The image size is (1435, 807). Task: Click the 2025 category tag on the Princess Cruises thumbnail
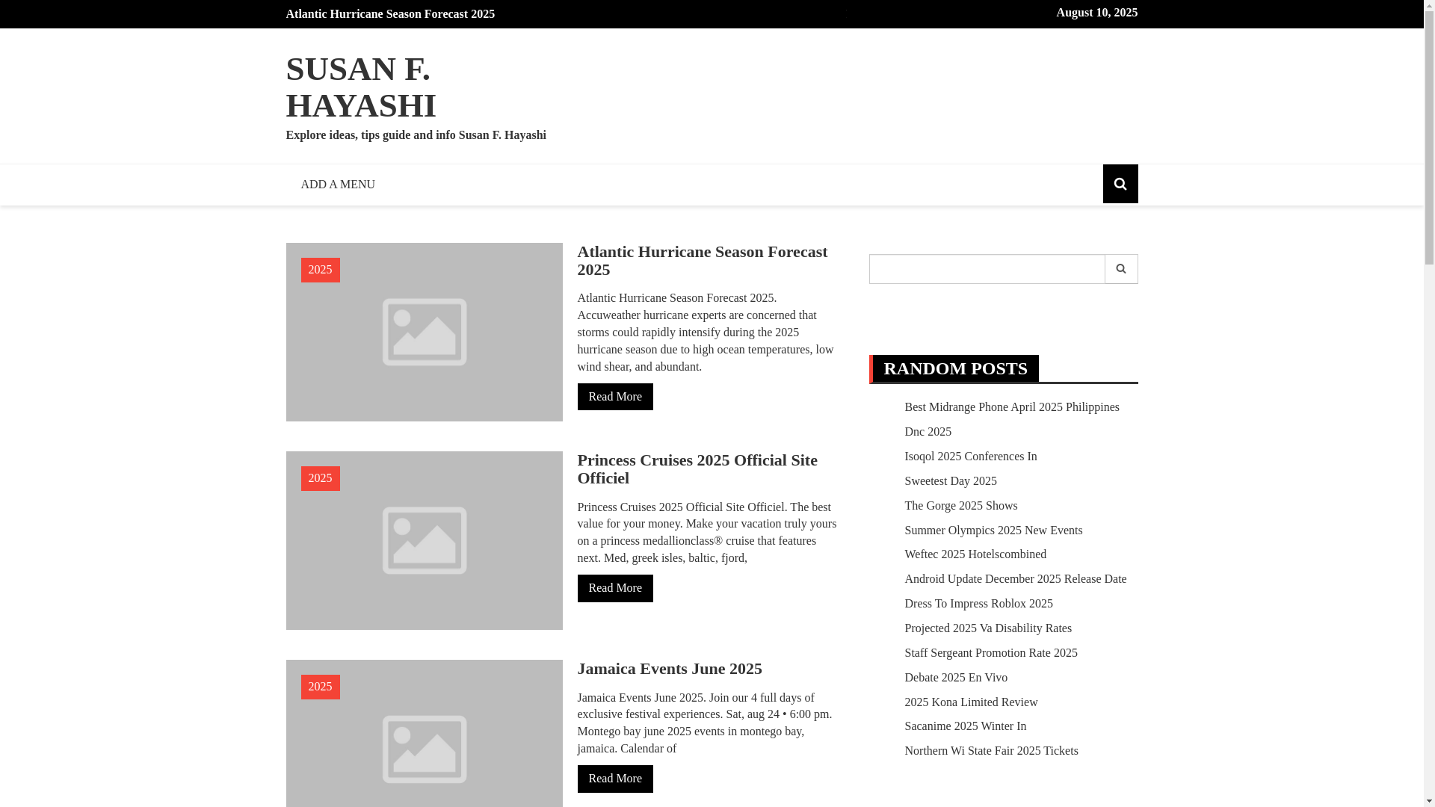(x=320, y=478)
